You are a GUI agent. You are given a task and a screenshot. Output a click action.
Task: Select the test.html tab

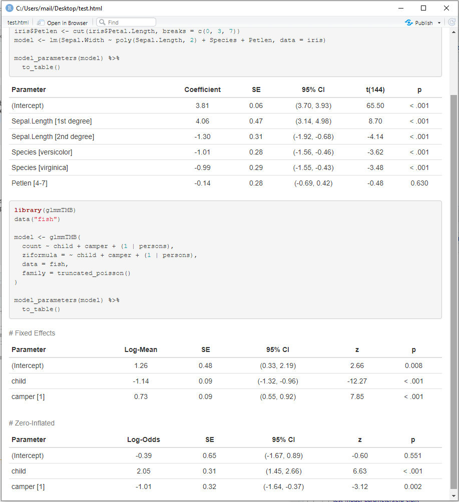(x=17, y=22)
